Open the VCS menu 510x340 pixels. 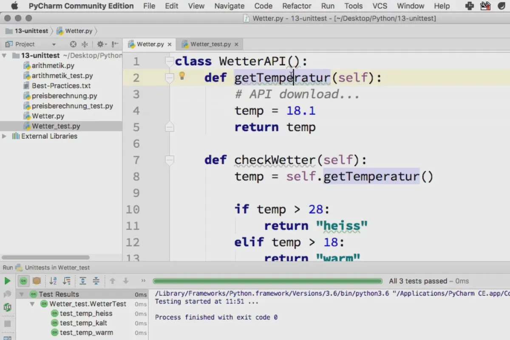point(380,6)
